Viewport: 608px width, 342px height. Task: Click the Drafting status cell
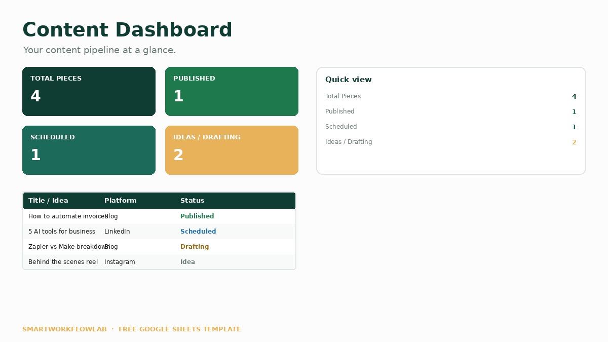tap(195, 247)
